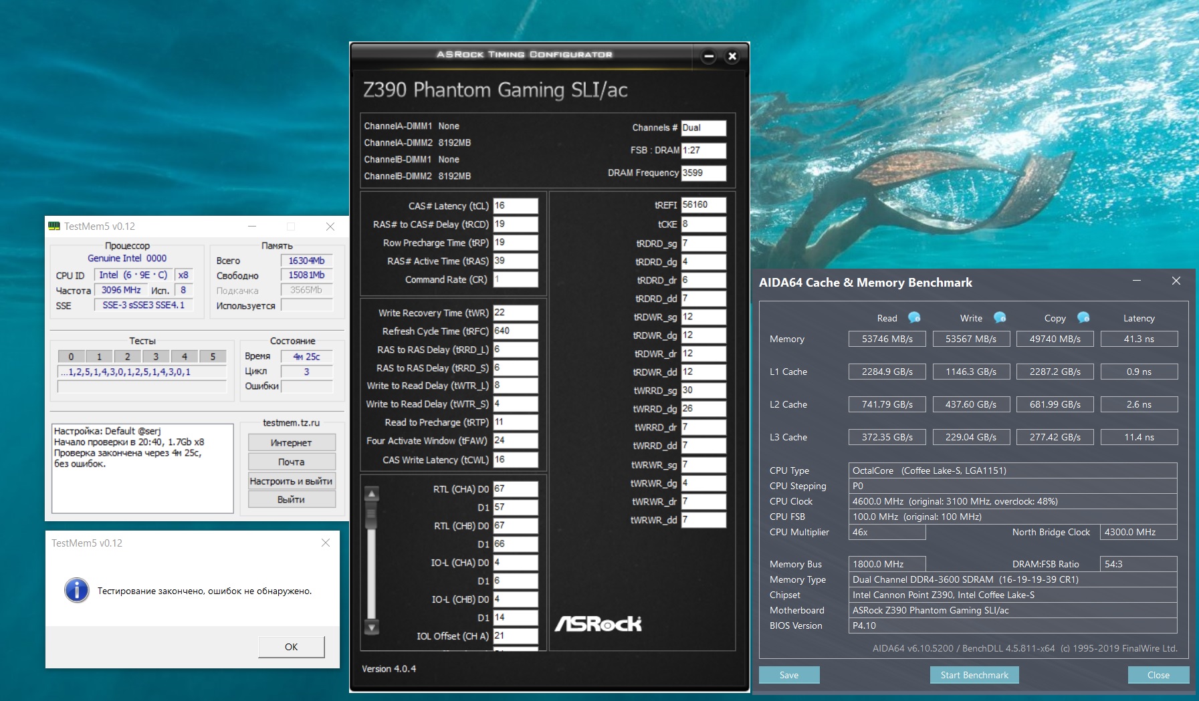This screenshot has height=701, width=1199.
Task: Click the tCKE value field
Action: [x=703, y=224]
